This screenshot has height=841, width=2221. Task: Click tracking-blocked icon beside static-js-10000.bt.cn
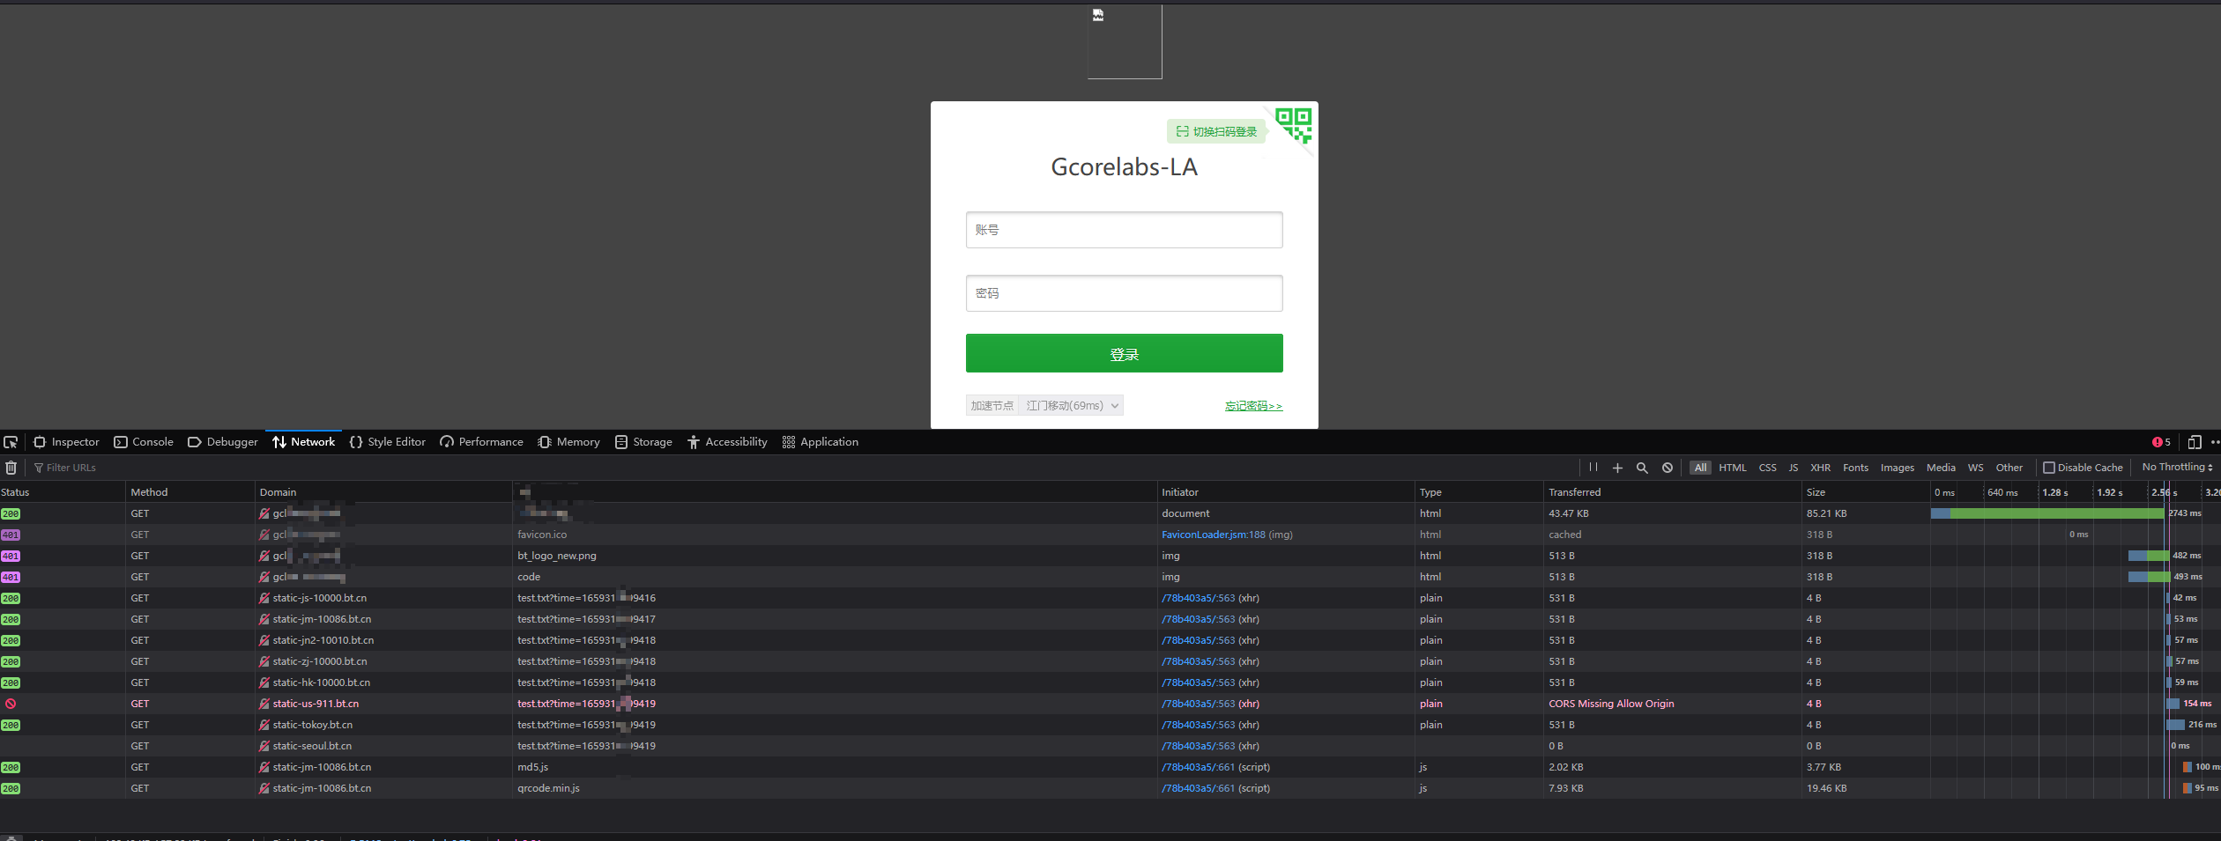coord(264,598)
